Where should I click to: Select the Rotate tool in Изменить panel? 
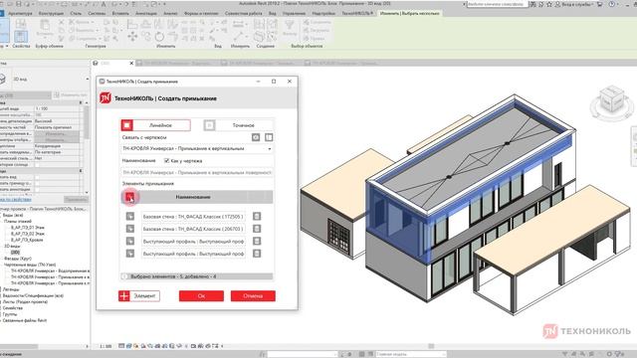click(159, 37)
